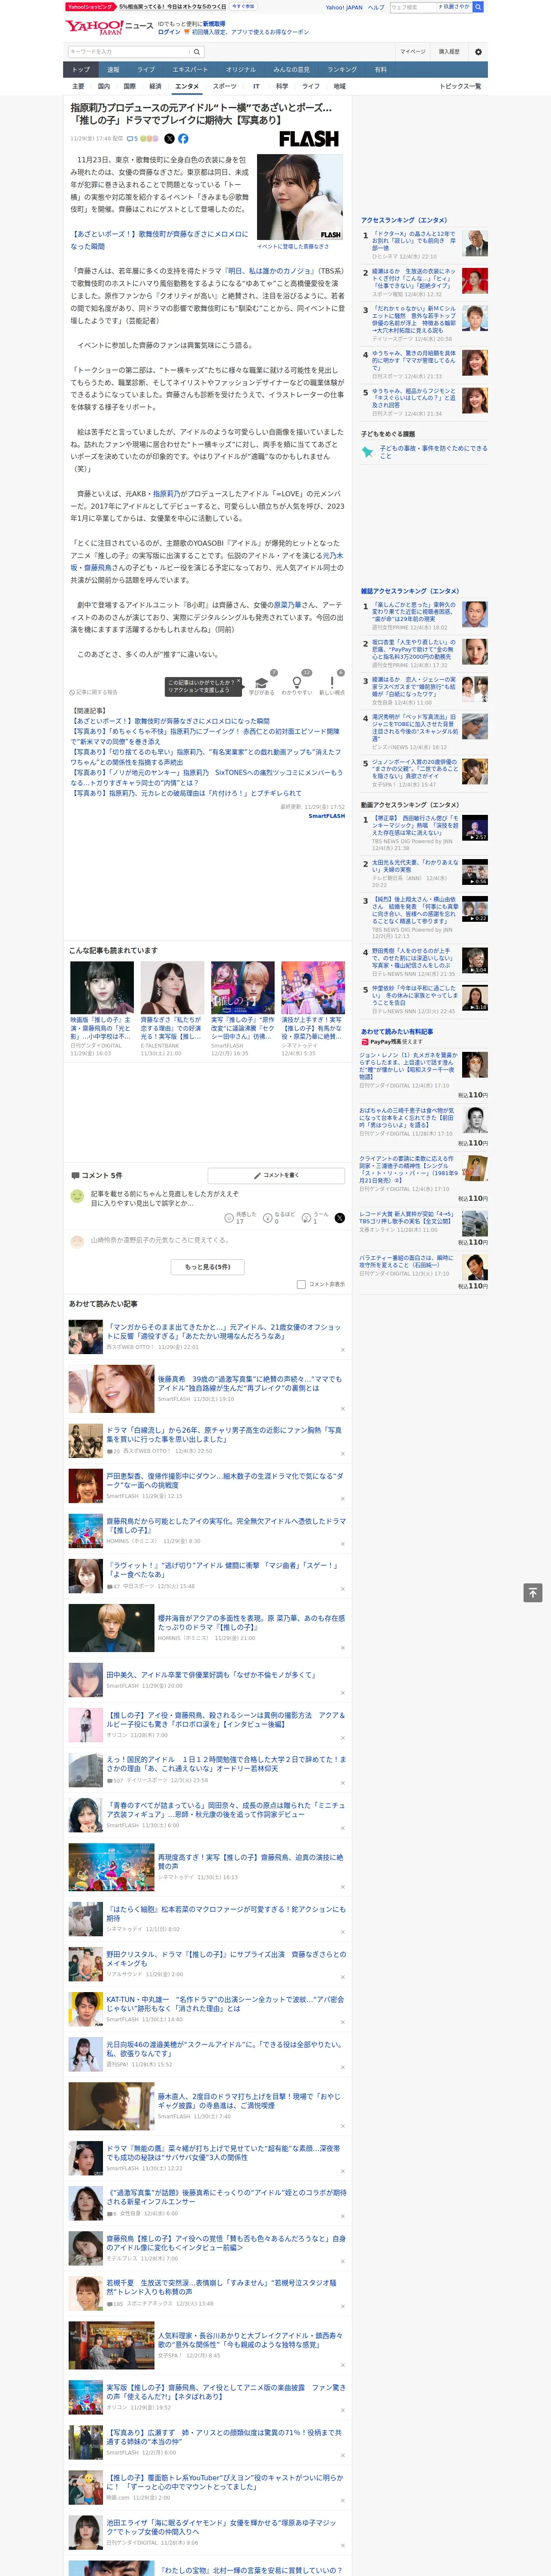Open the 速報 tab in main nav
This screenshot has width=551, height=2576.
pos(113,70)
